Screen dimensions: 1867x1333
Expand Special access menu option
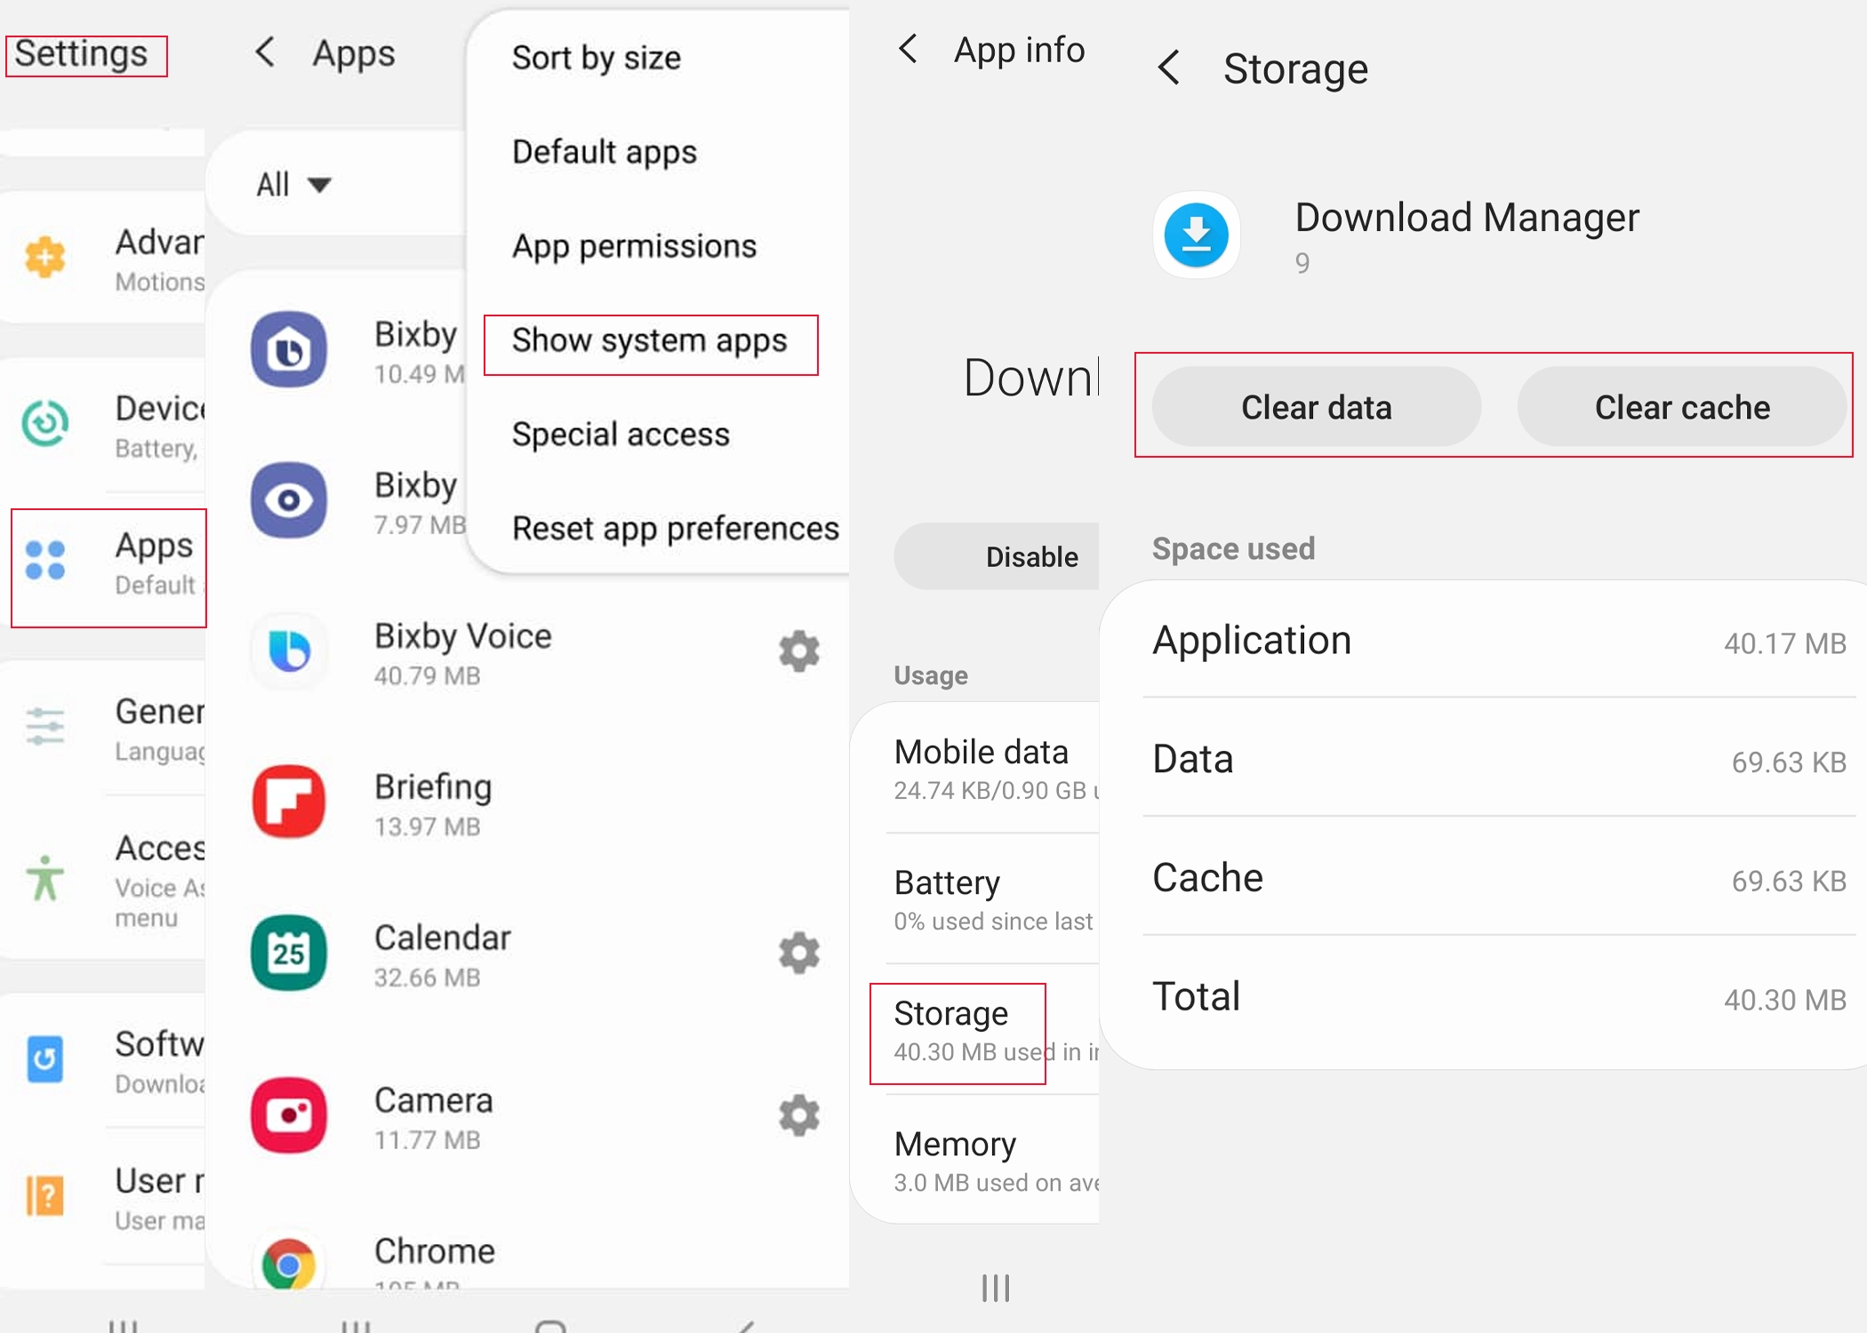point(621,435)
